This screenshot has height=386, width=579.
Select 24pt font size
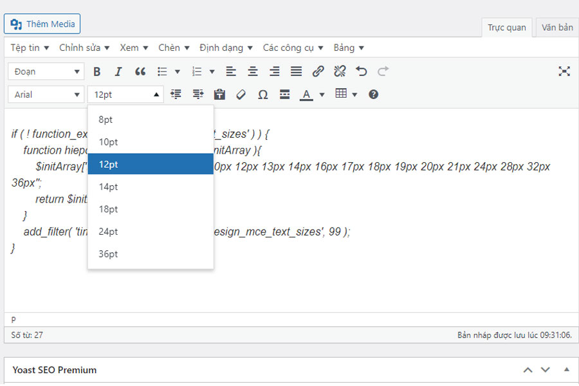click(151, 232)
